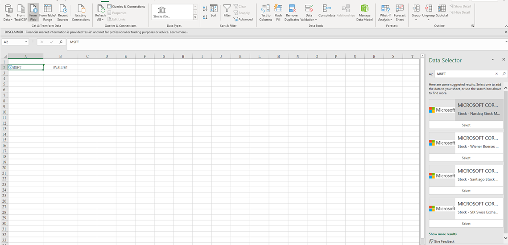Open Advanced filter options
The height and width of the screenshot is (245, 508).
(243, 20)
